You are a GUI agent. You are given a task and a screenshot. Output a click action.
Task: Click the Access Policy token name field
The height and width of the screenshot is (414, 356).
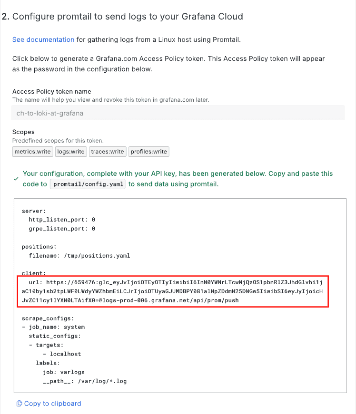[178, 113]
